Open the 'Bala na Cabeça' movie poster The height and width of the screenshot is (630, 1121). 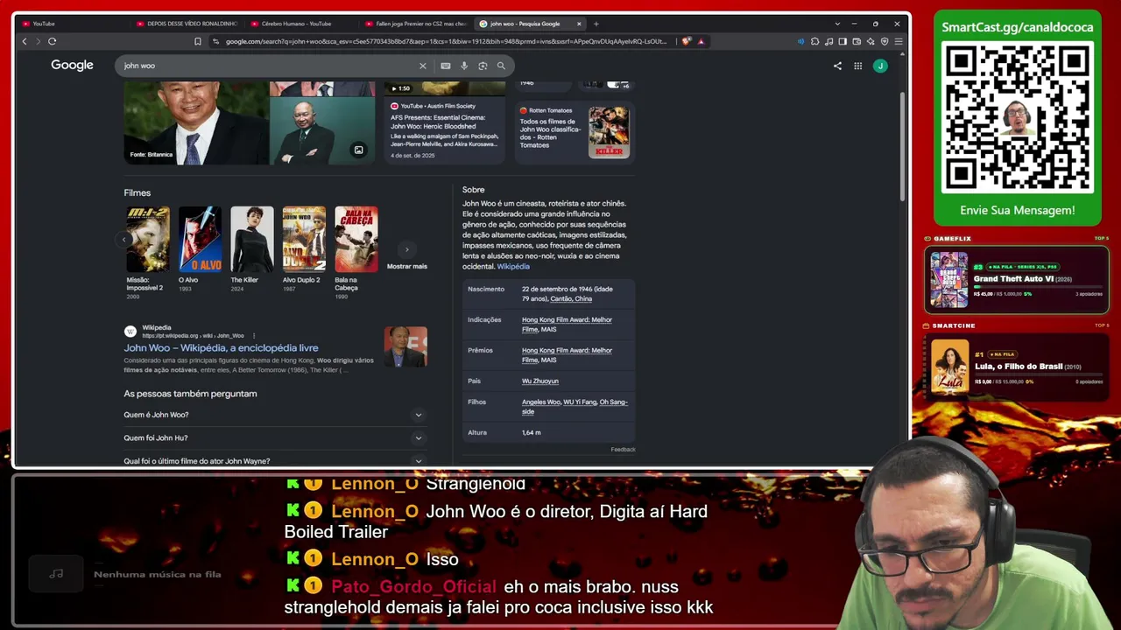[356, 239]
